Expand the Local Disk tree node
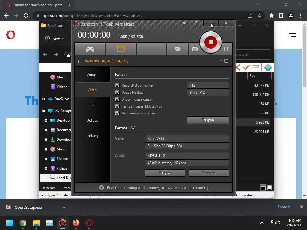This screenshot has height=230, width=307. (x=46, y=178)
